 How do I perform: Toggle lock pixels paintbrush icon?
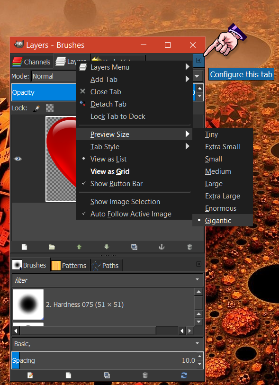36,108
